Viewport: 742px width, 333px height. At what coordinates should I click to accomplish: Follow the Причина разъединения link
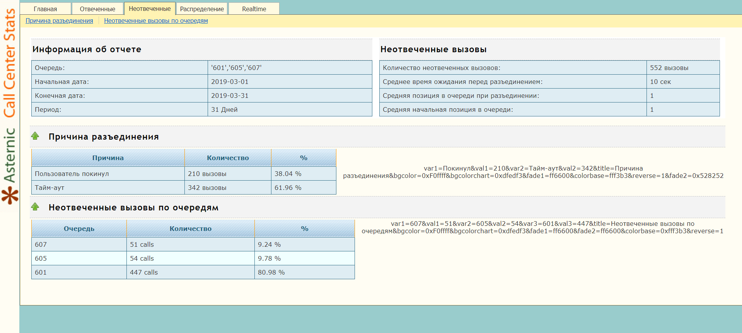tap(59, 21)
